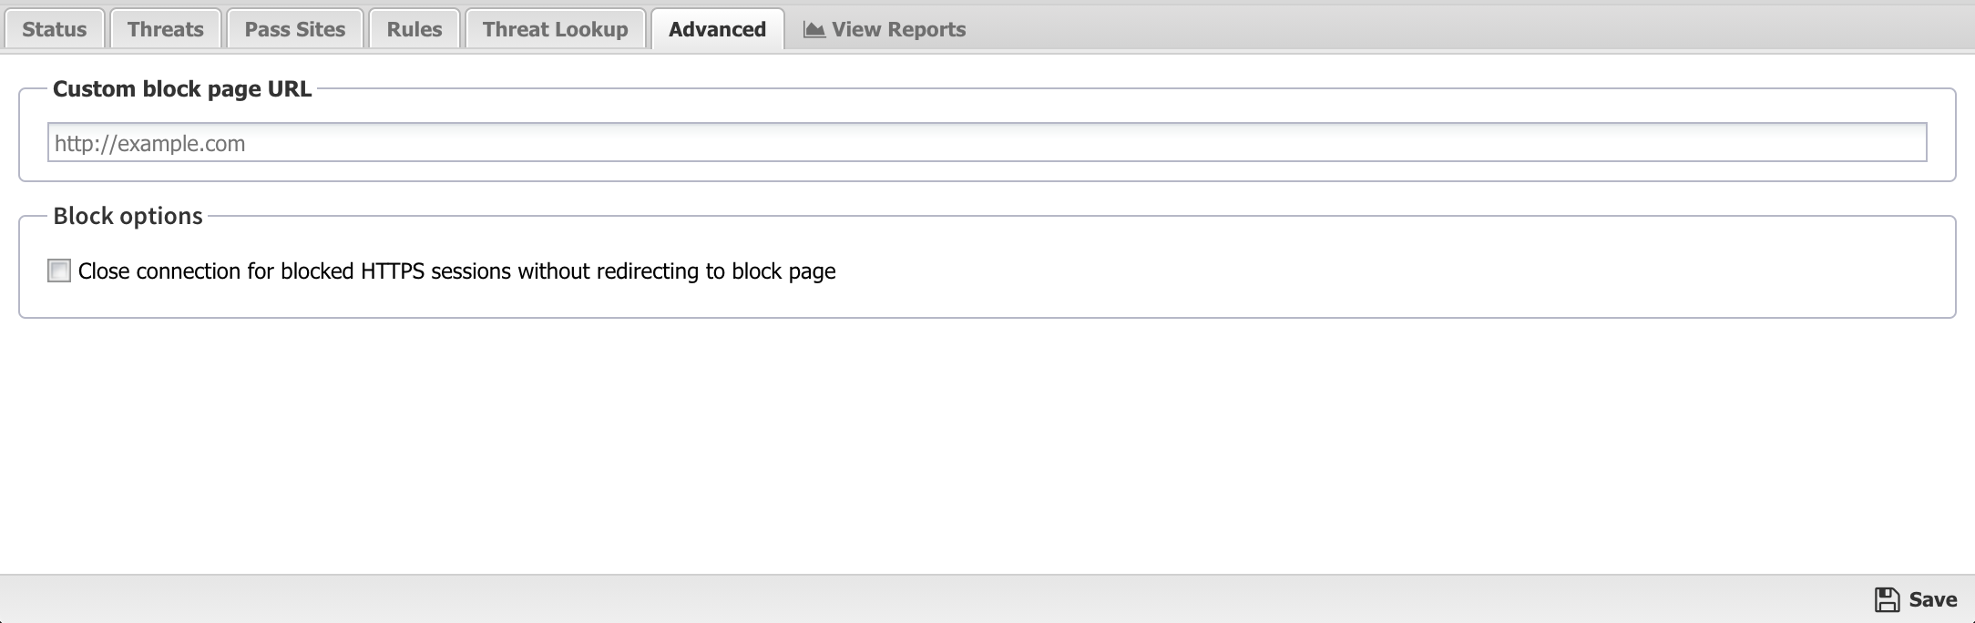
Task: Click the empty bottom toolbar left of Save
Action: pos(911,599)
